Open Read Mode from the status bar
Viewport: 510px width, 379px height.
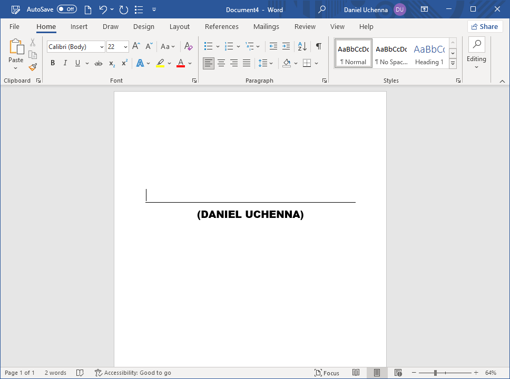tap(356, 373)
